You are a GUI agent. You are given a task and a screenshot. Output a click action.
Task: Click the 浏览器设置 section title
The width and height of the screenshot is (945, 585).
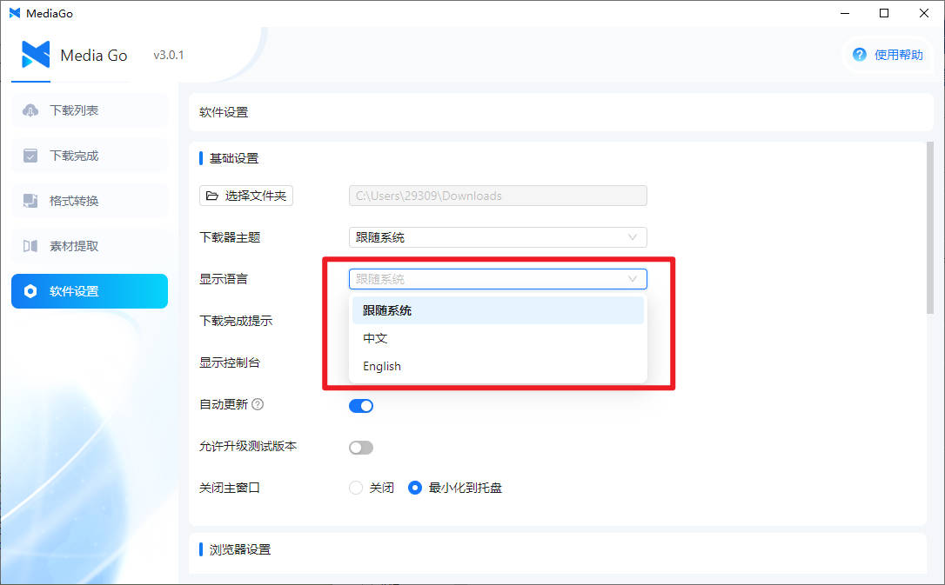pyautogui.click(x=240, y=549)
